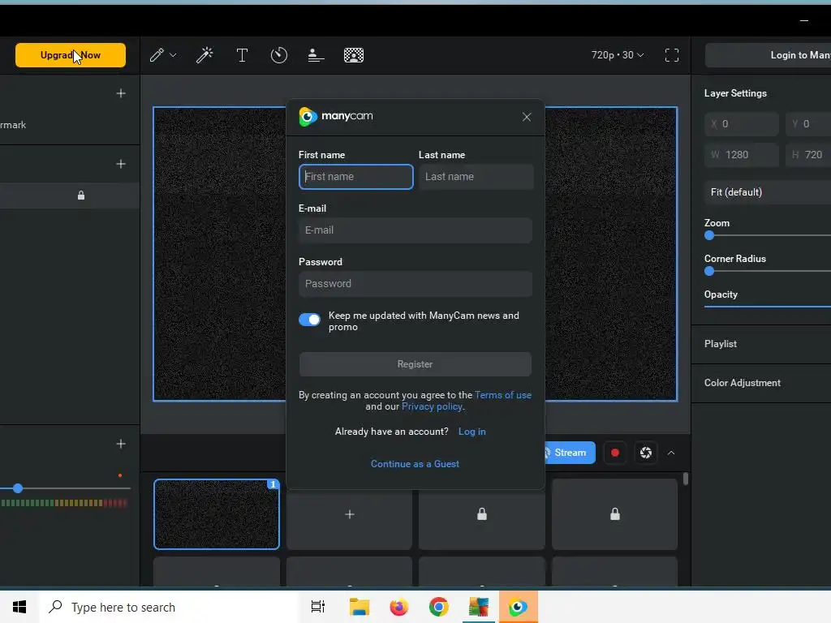The image size is (831, 623).
Task: Click the Layer Settings heading
Action: pyautogui.click(x=735, y=93)
